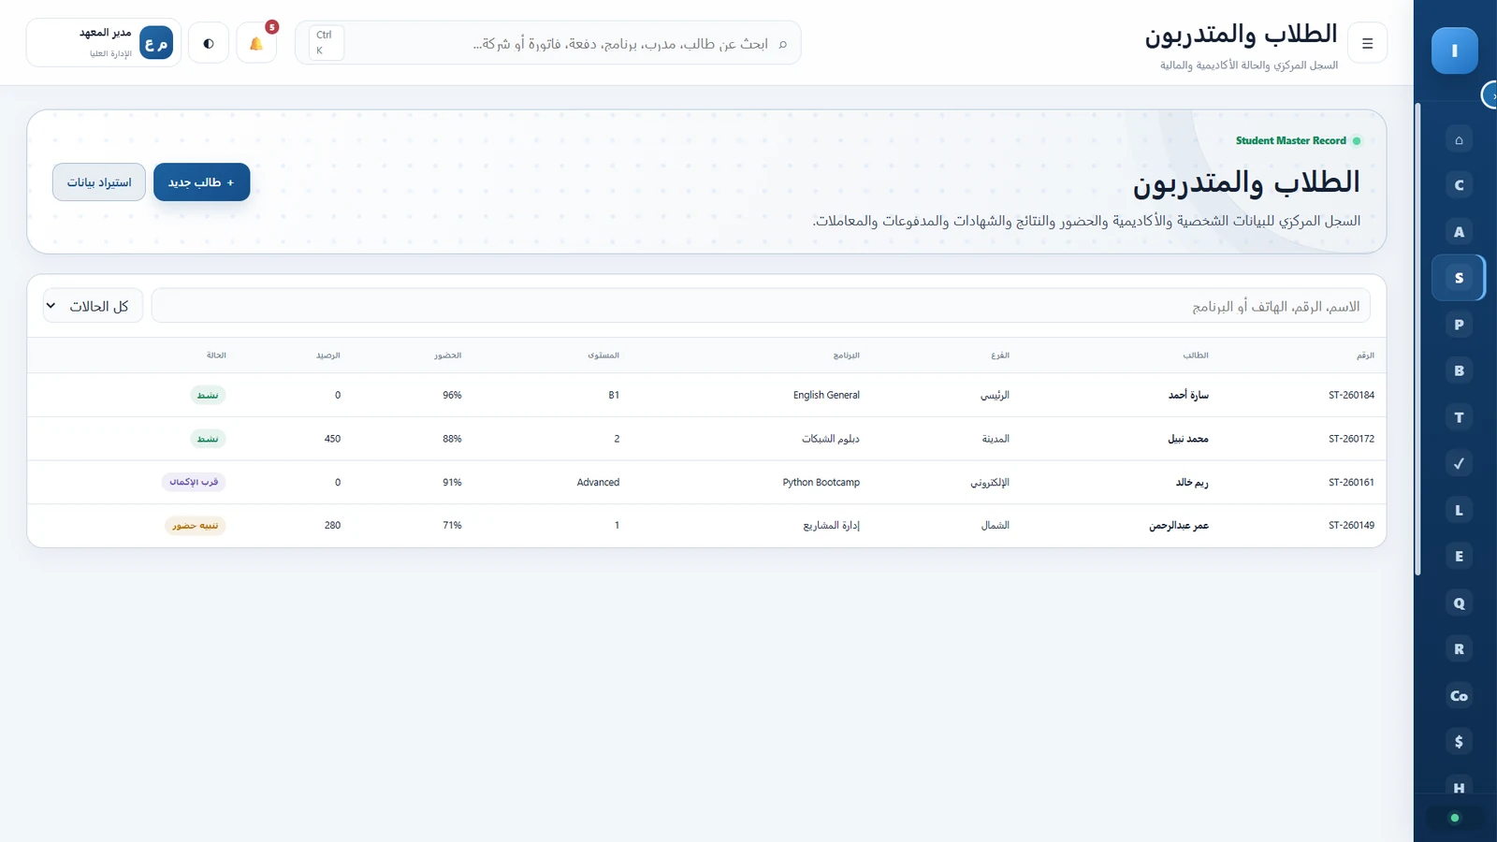
Task: Open the sidebar item labeled A
Action: pyautogui.click(x=1459, y=232)
